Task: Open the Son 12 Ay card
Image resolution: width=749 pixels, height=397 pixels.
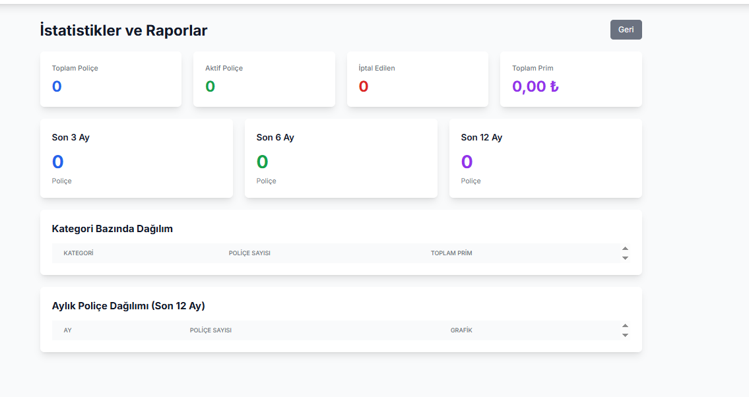Action: coord(546,158)
